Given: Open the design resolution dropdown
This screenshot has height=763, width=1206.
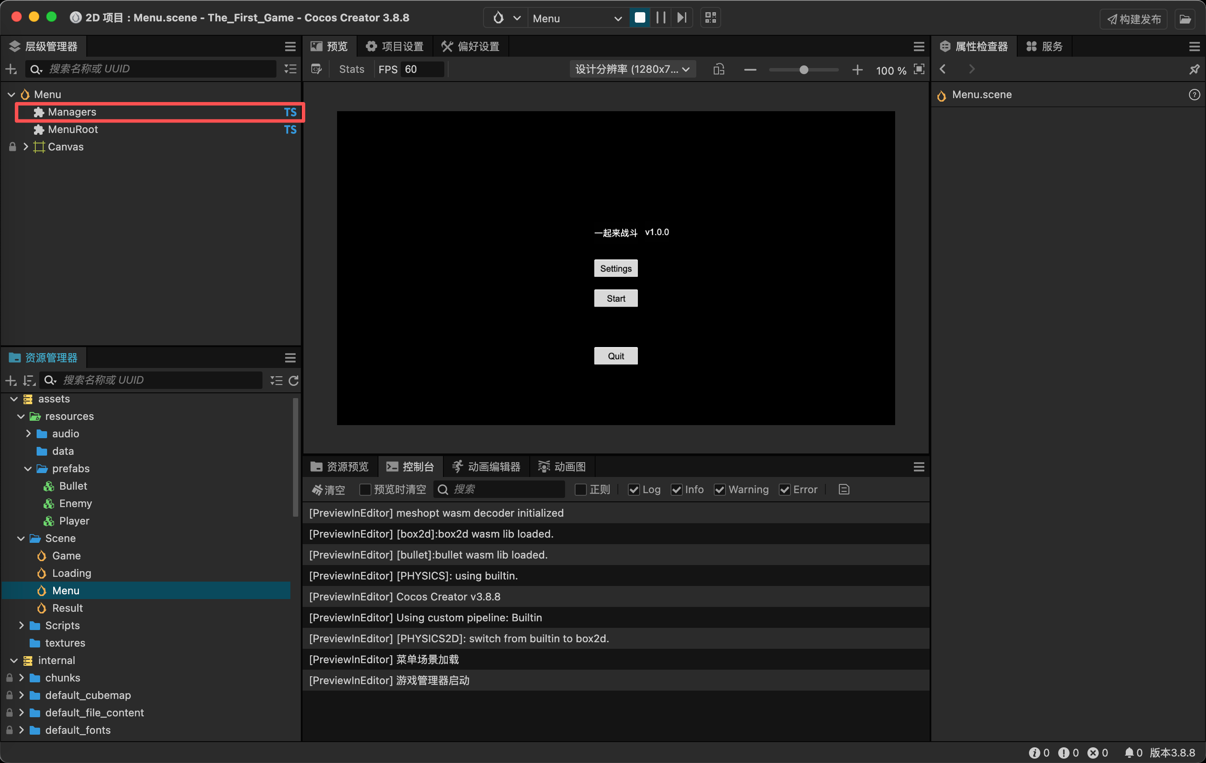Looking at the screenshot, I should (632, 69).
